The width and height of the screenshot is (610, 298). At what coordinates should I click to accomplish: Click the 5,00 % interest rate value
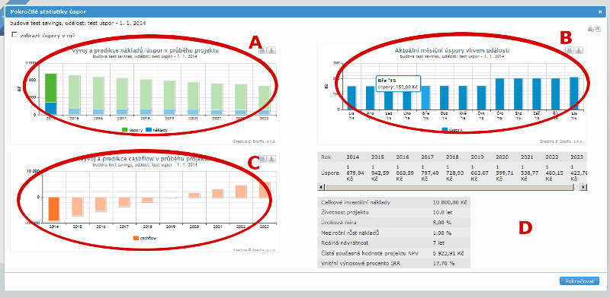pyautogui.click(x=442, y=223)
